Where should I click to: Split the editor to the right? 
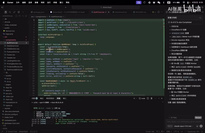(158, 12)
